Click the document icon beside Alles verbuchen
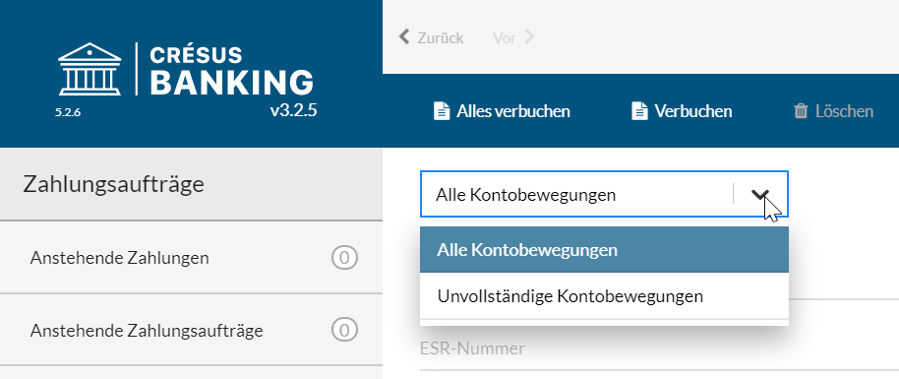The image size is (899, 379). point(442,111)
